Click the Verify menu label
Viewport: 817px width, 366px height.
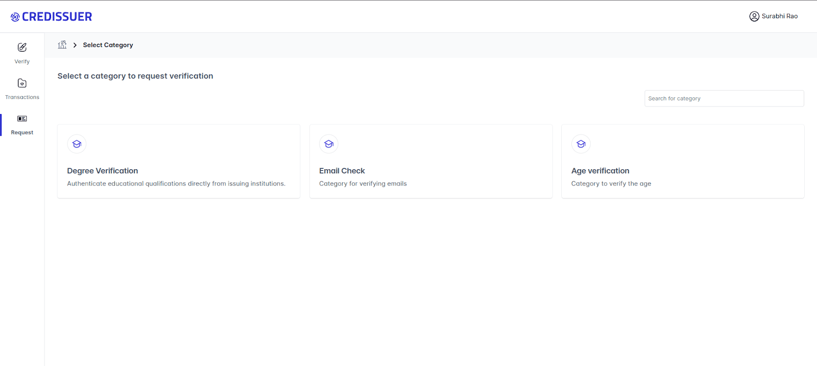[22, 62]
